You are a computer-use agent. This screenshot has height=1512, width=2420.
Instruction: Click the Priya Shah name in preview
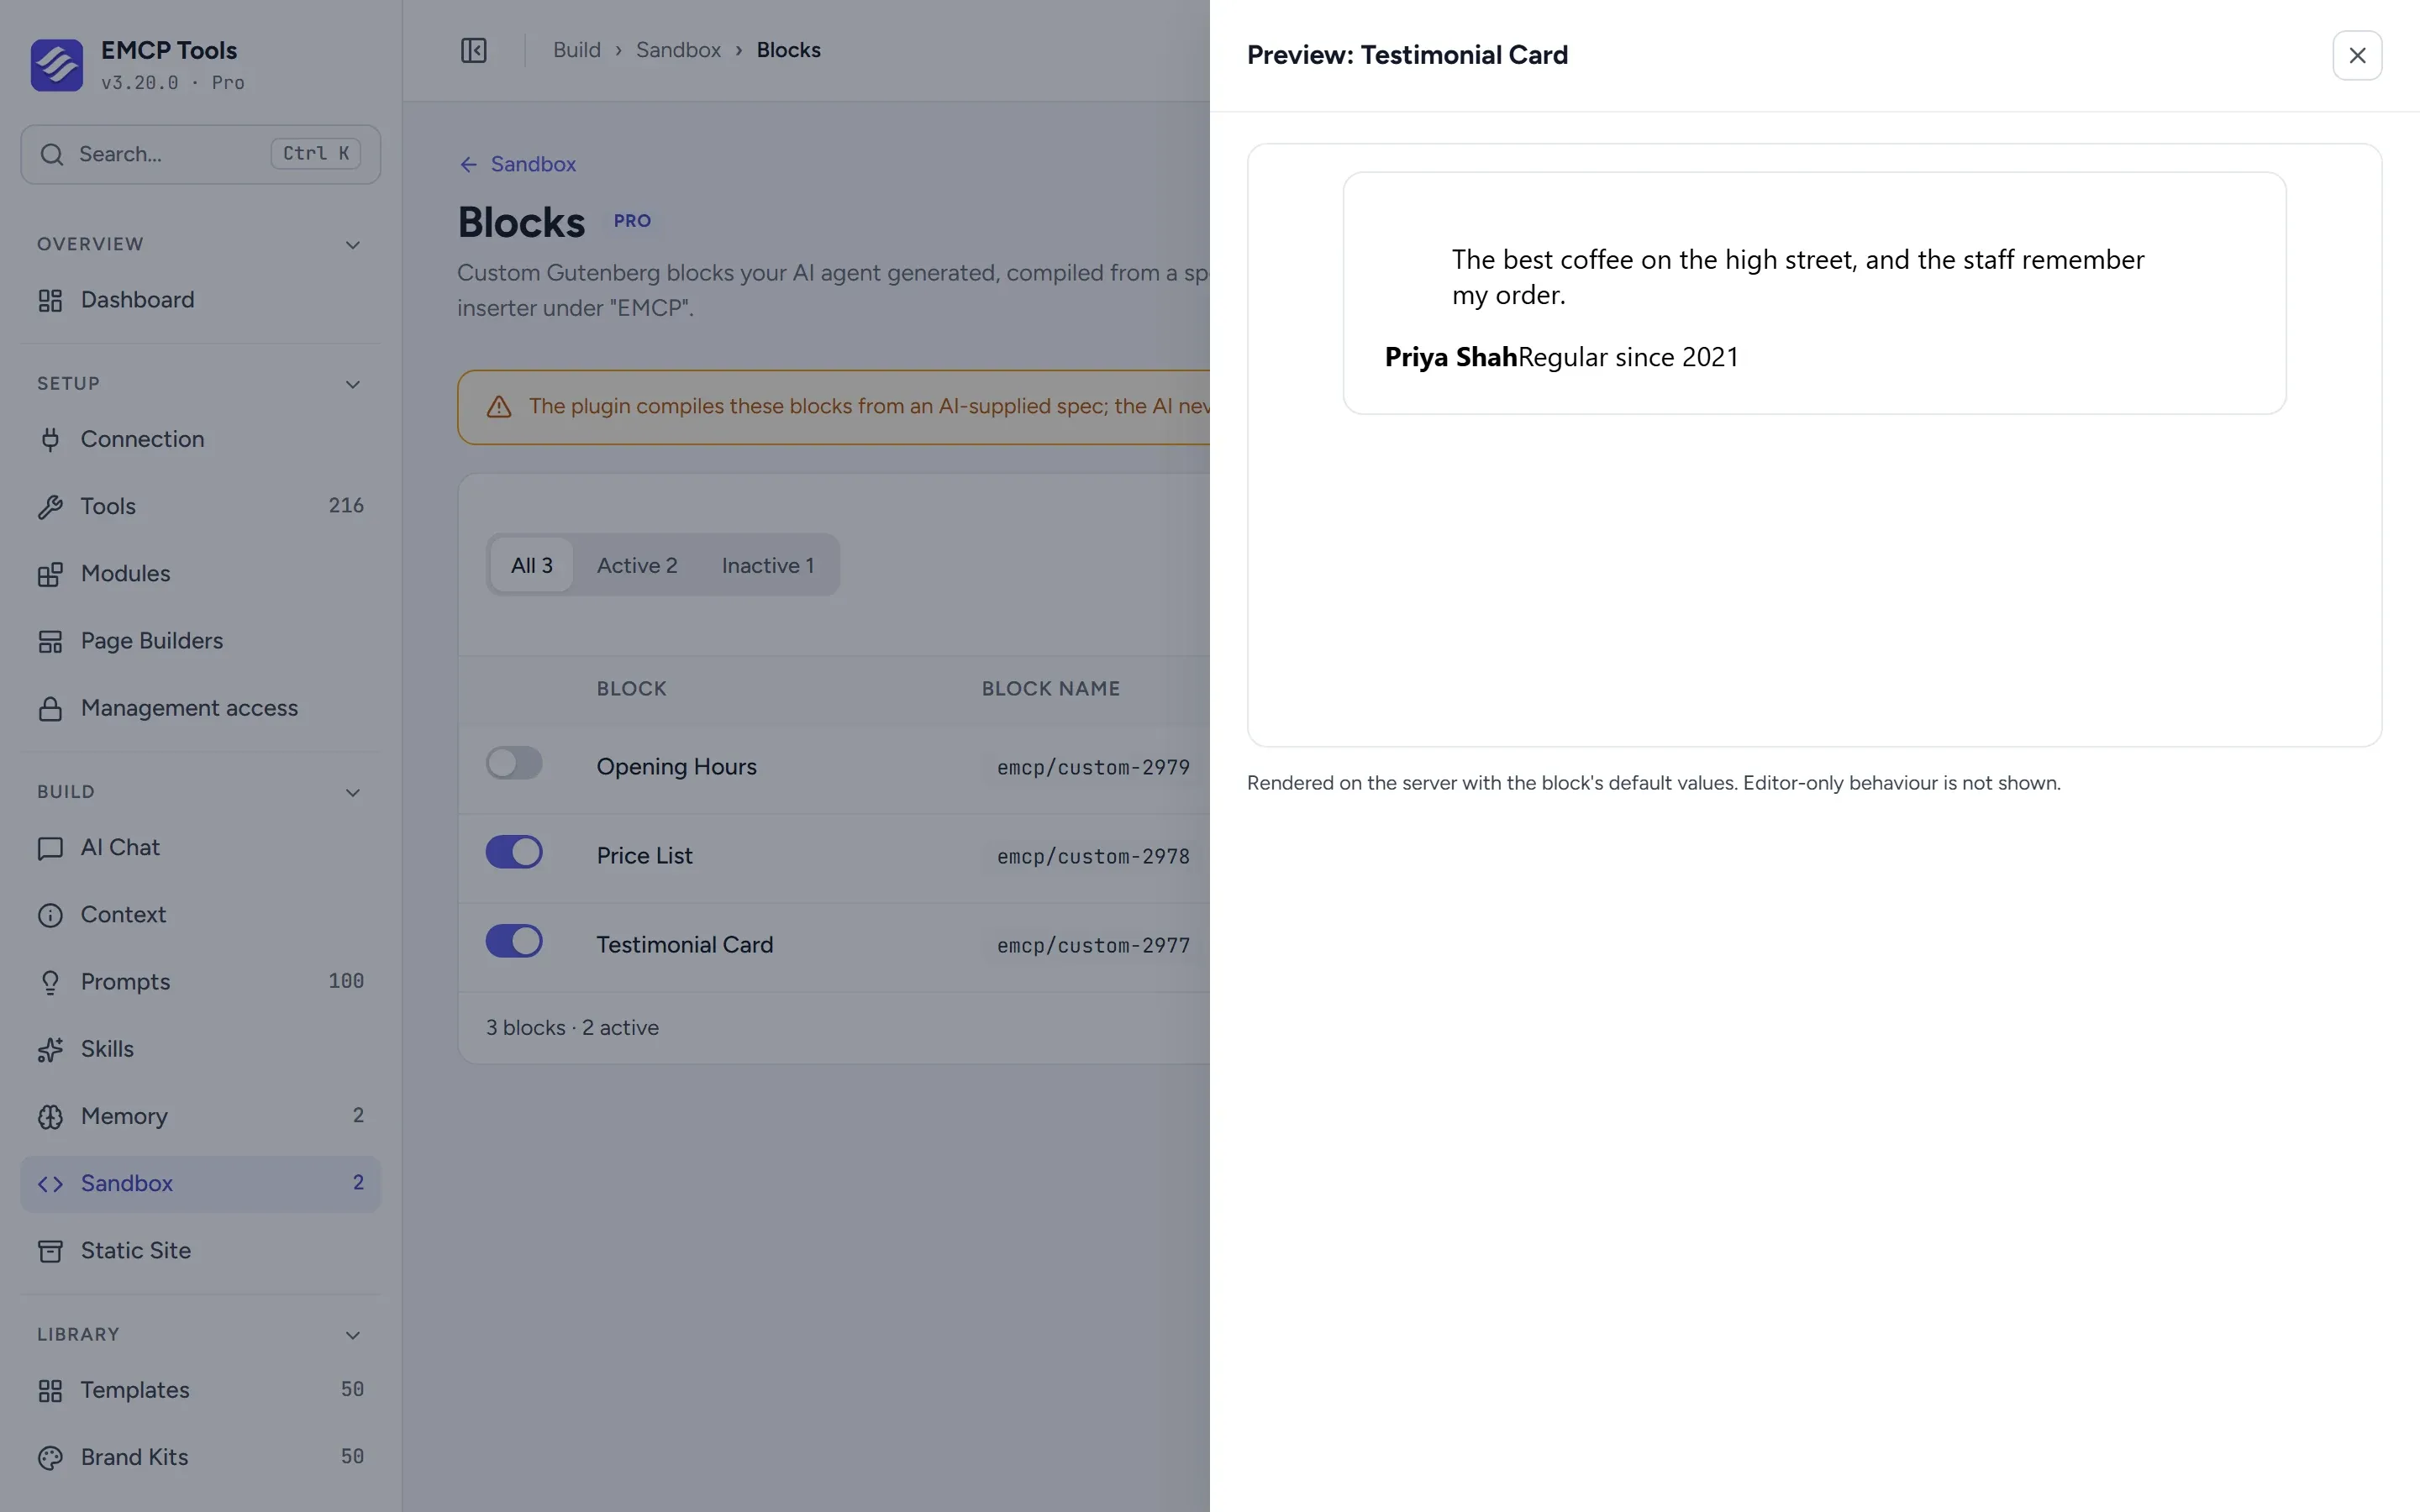pyautogui.click(x=1451, y=357)
